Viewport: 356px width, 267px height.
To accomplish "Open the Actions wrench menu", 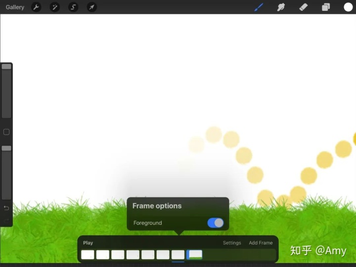I will (36, 7).
